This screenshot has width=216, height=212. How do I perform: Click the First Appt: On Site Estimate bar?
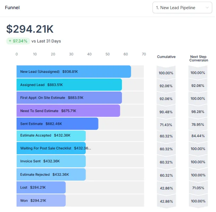point(69,98)
